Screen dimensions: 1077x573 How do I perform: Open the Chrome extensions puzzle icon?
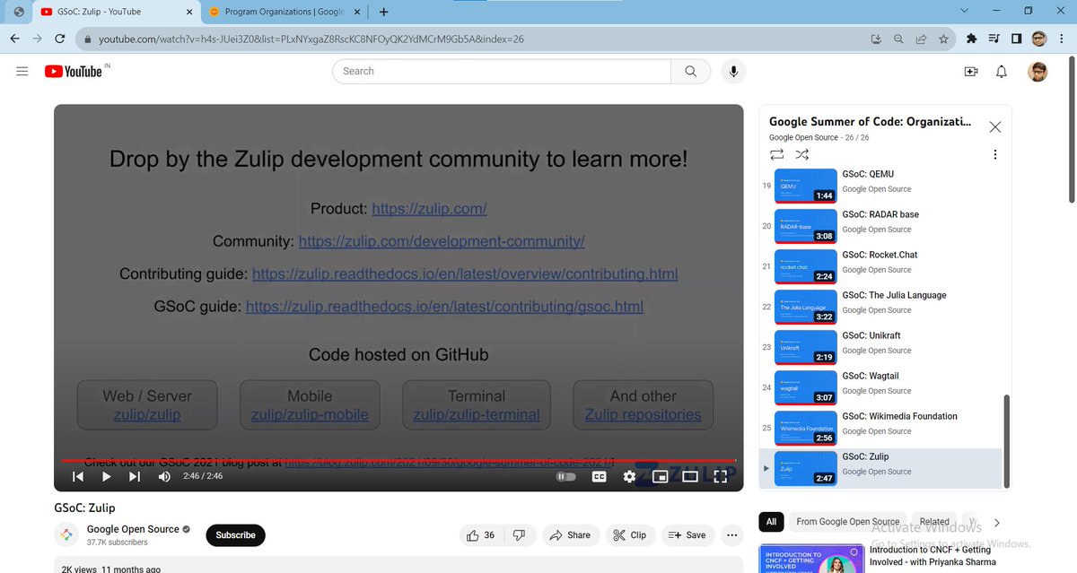[x=971, y=39]
